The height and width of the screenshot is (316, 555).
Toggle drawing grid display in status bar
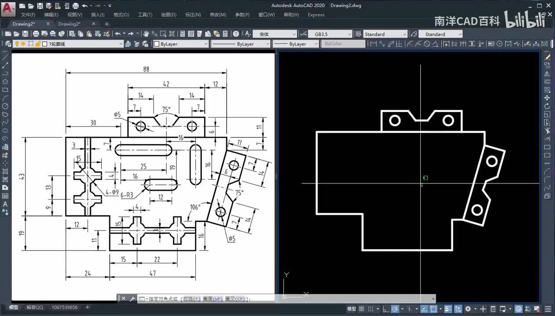(x=361, y=309)
